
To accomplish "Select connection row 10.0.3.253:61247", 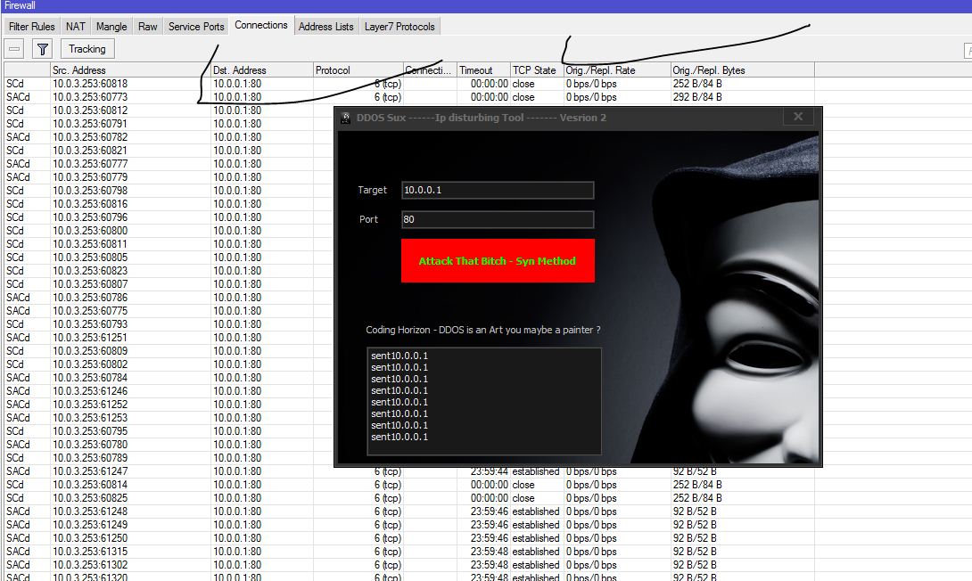I will point(409,471).
